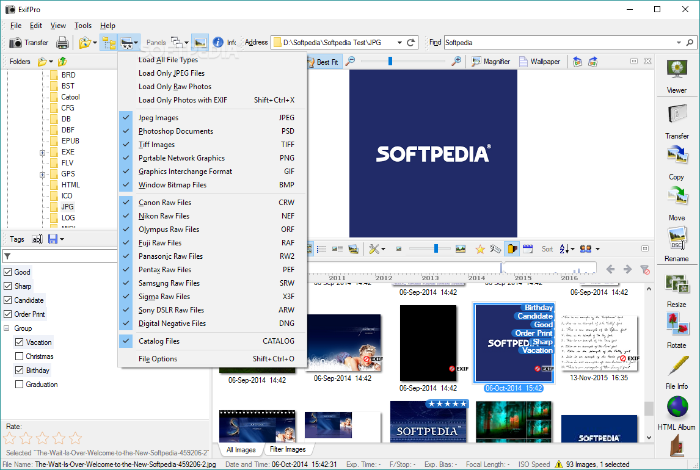Screen dimensions: 700x470
Task: Open the Rotate tool in right sidebar
Action: click(x=677, y=330)
